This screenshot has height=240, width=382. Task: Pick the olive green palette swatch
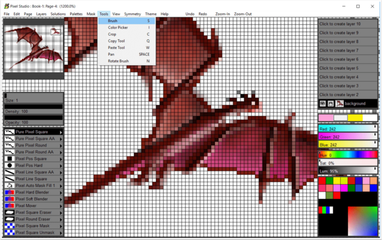(x=329, y=195)
